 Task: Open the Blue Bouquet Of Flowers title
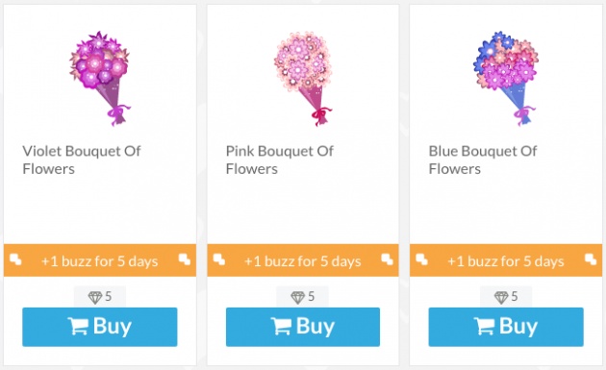coord(483,160)
